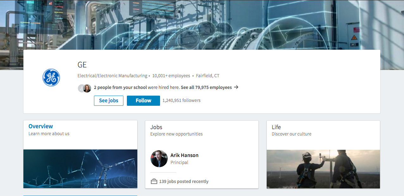Click the wind turbine Overview thumbnail
Image resolution: width=404 pixels, height=196 pixels.
(x=80, y=169)
